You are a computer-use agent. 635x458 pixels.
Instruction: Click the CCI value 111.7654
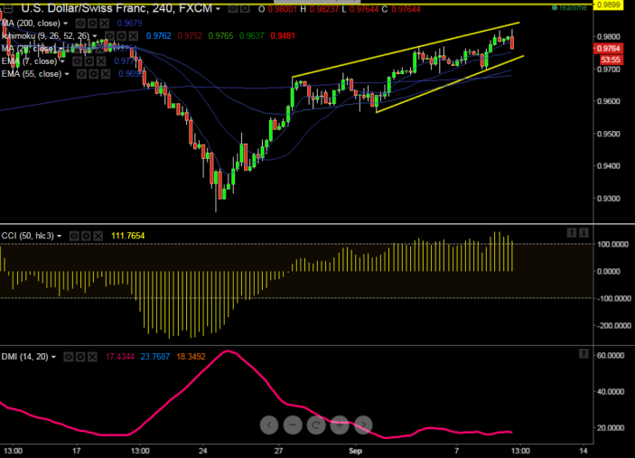point(128,236)
